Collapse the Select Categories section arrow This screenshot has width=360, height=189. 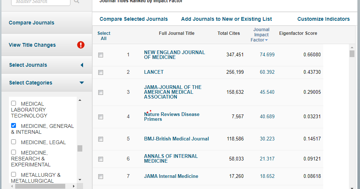[82, 83]
